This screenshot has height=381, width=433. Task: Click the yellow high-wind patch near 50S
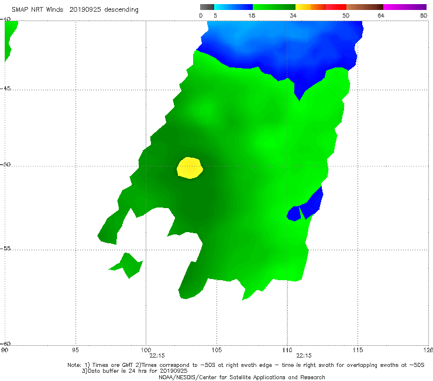point(190,168)
